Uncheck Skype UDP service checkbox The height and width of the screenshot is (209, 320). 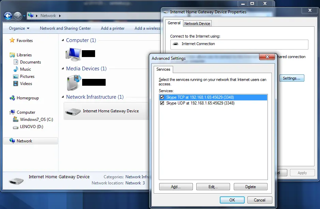click(162, 103)
